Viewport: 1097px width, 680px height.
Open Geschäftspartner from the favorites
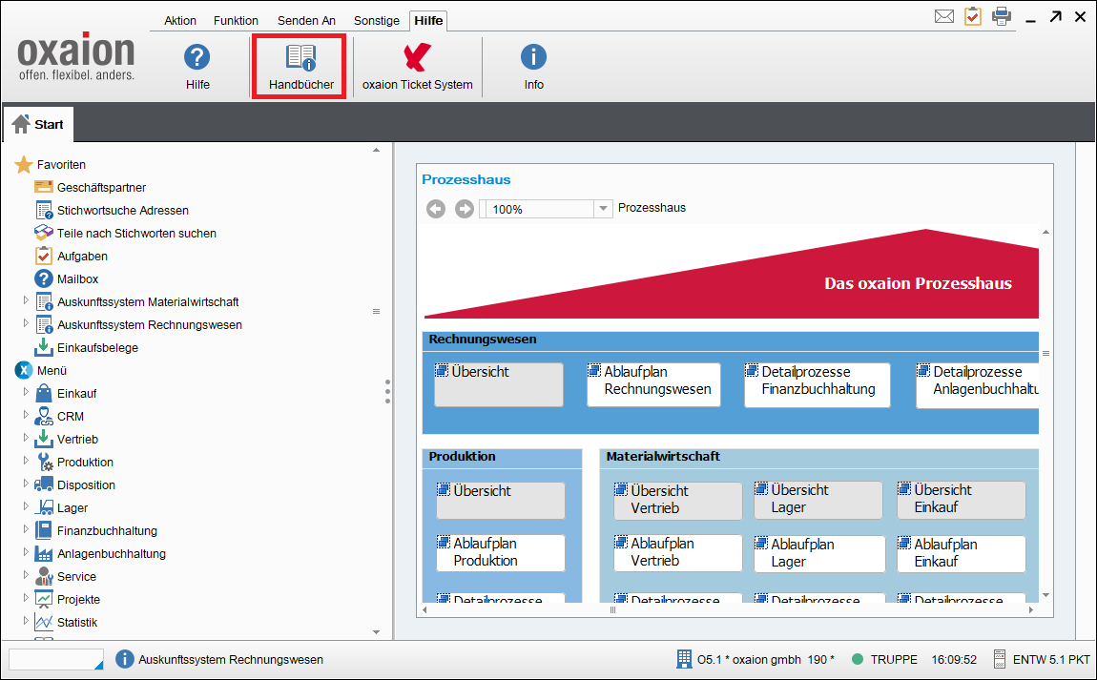click(101, 188)
